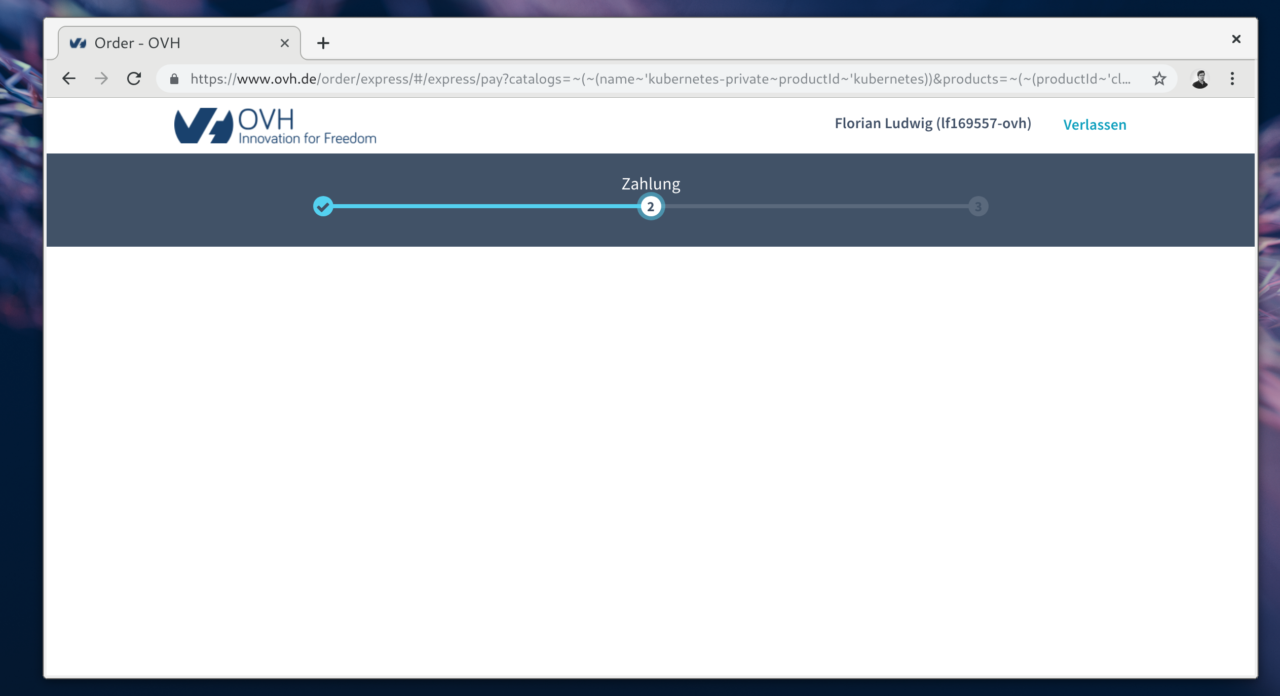Go back using the browser back arrow

[x=69, y=79]
